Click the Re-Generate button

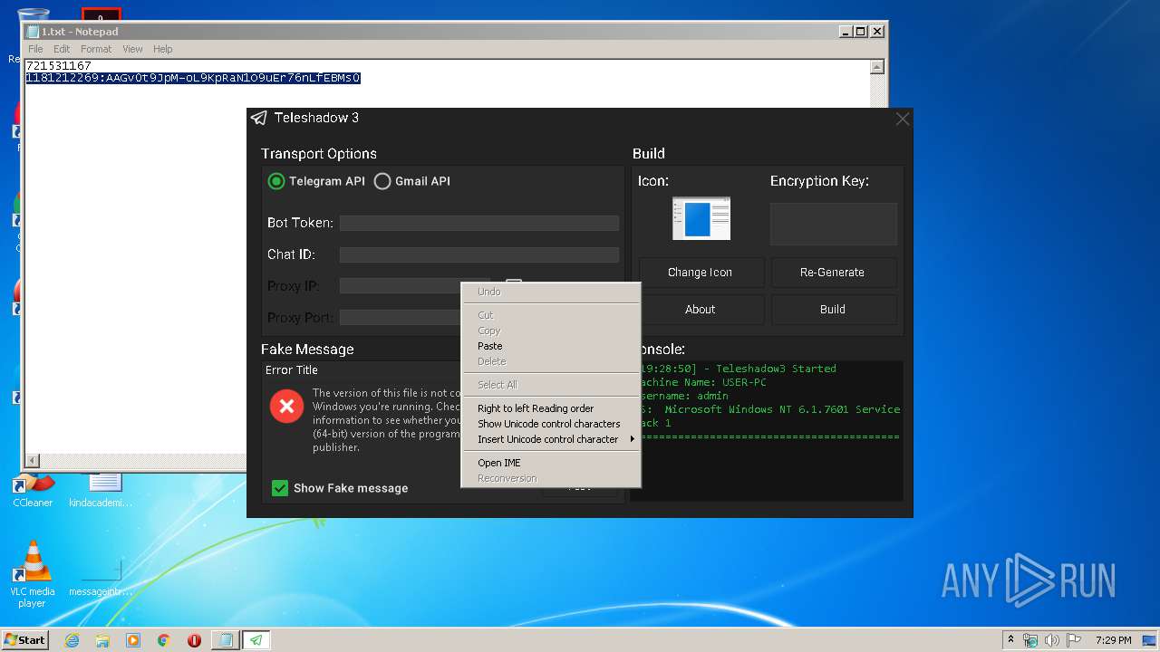[x=833, y=273]
